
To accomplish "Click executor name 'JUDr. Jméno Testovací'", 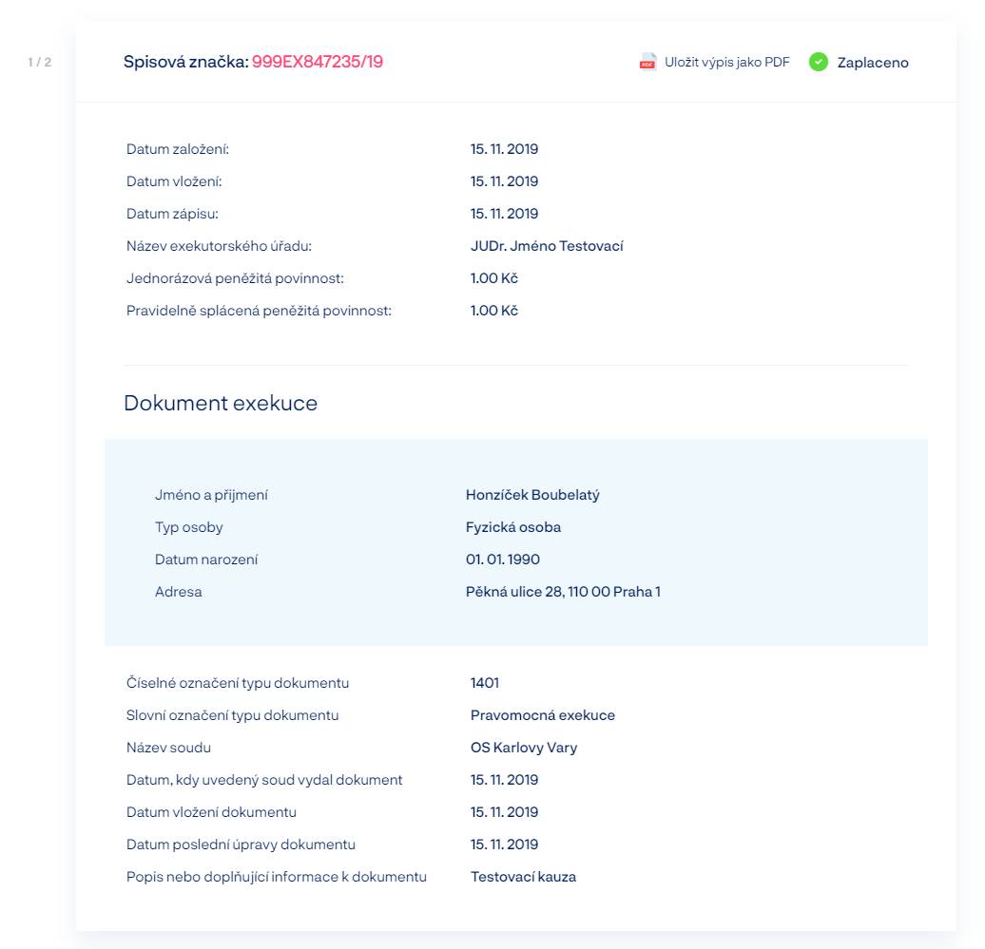I will (547, 246).
